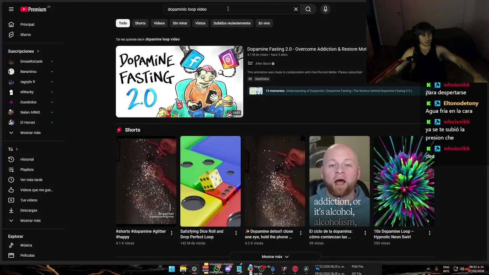
Task: Select the Todo filter chip
Action: coord(123,23)
